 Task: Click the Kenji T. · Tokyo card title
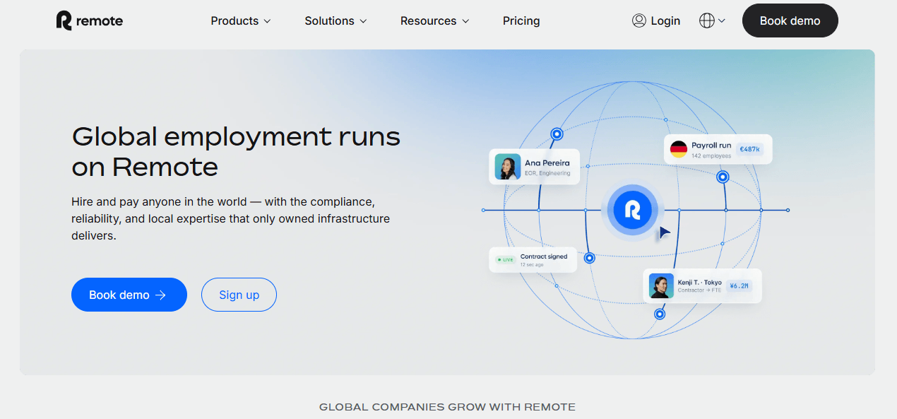tap(700, 283)
